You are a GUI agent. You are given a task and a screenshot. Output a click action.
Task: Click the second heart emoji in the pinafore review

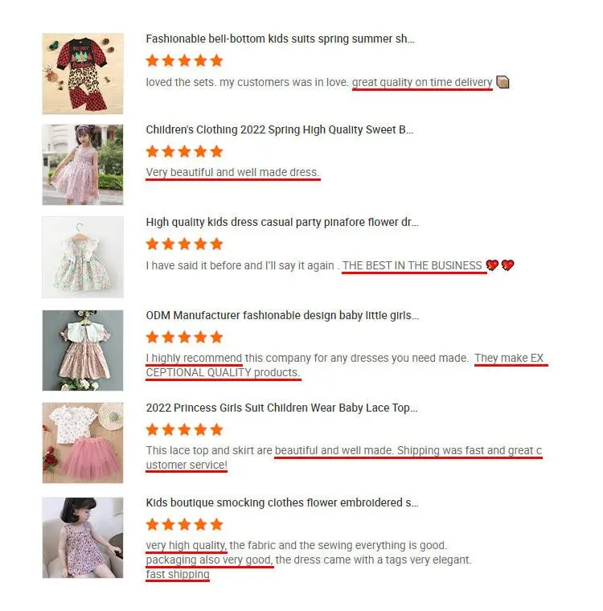507,265
